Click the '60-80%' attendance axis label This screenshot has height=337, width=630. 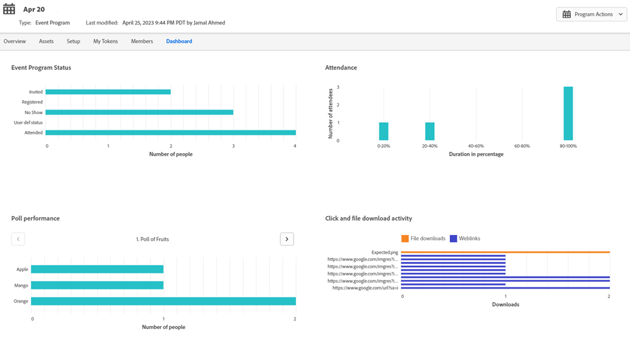click(522, 146)
